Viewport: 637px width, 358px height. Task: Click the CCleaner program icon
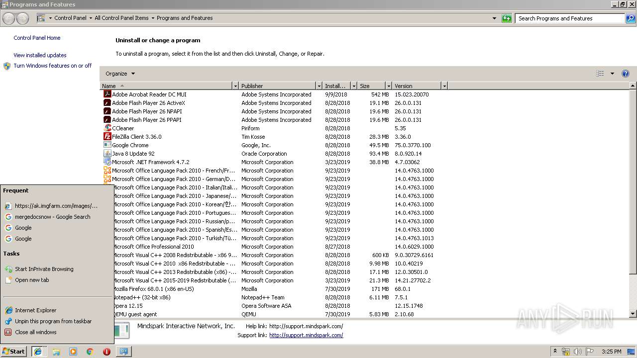click(107, 128)
